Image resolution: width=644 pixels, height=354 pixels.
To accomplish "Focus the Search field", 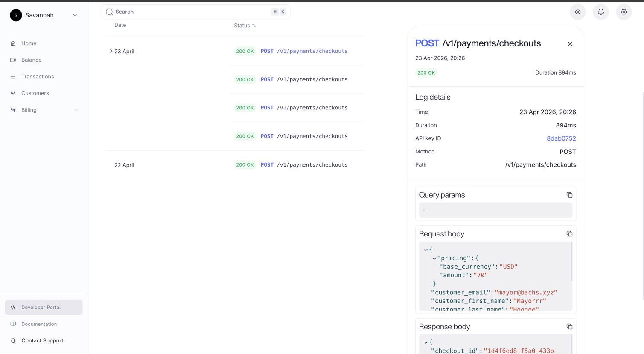I will [195, 12].
